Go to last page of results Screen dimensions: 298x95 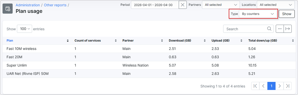tap(288, 86)
